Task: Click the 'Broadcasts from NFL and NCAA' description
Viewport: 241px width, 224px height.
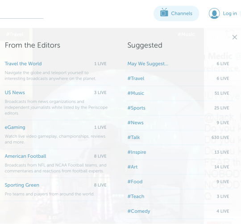Action: pos(55,168)
